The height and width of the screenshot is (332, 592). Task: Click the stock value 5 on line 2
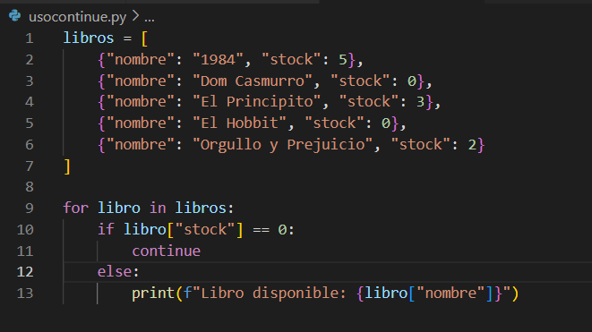click(x=342, y=60)
